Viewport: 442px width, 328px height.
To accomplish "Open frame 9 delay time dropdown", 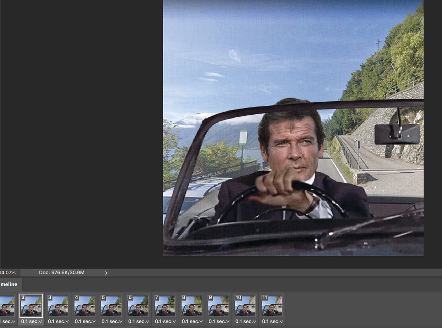I will pos(219,321).
